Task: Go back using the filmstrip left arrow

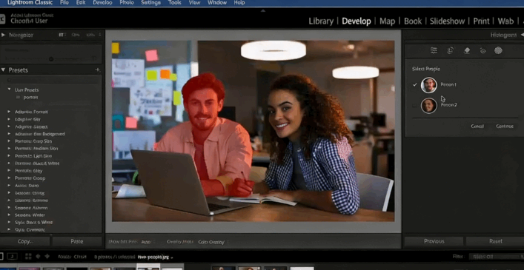Action: [38, 257]
